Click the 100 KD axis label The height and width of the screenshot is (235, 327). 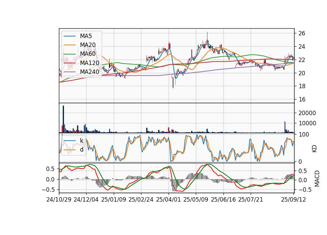pyautogui.click(x=304, y=135)
